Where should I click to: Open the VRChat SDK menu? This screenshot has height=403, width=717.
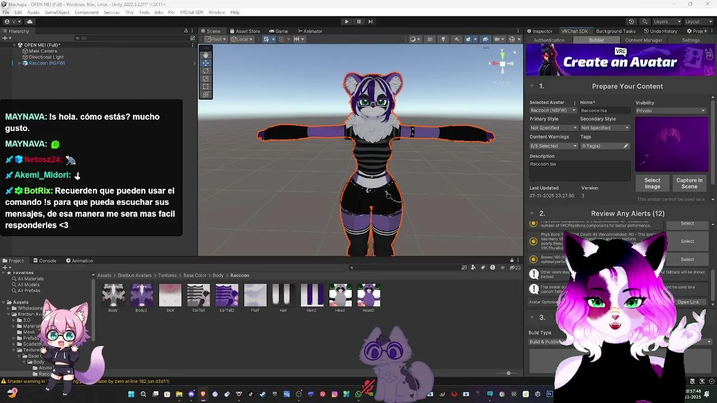(192, 12)
